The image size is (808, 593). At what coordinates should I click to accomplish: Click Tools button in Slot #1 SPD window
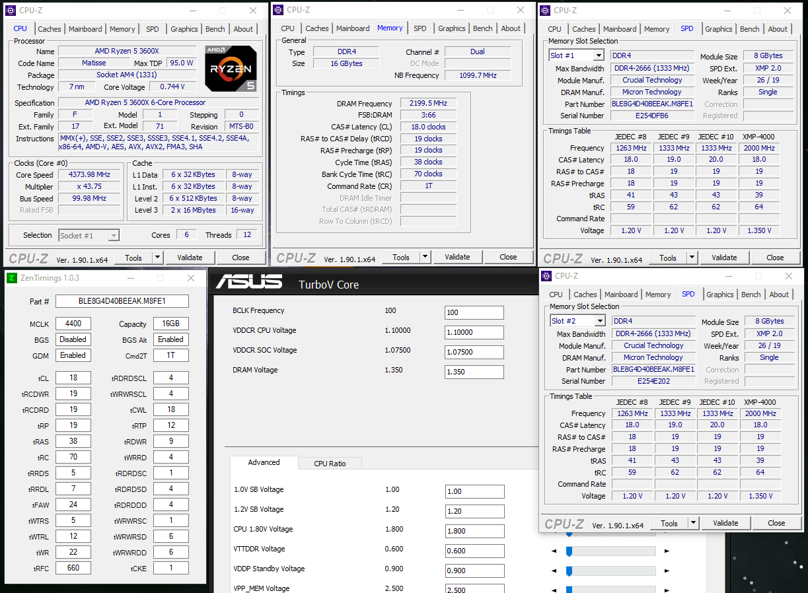(668, 258)
